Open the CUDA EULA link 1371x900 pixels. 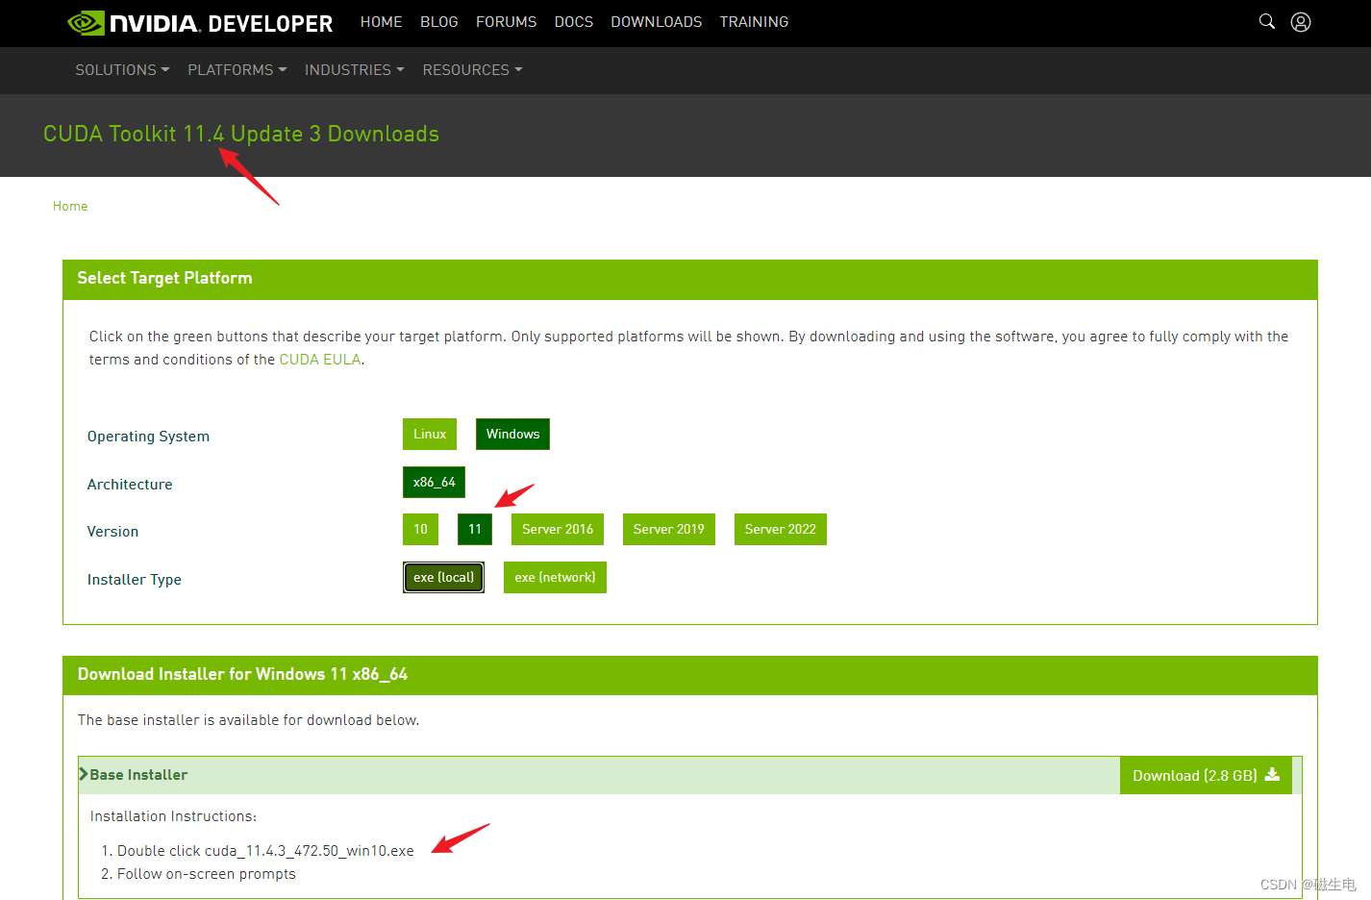(x=320, y=360)
